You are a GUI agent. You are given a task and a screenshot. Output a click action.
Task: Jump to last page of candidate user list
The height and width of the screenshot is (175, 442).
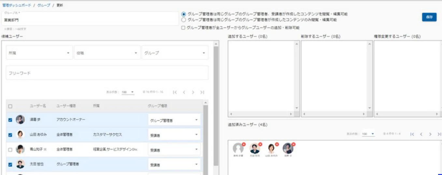202,92
